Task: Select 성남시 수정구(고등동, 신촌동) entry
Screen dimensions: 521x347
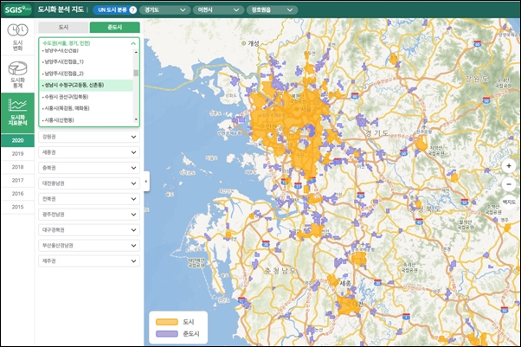Action: [86, 85]
